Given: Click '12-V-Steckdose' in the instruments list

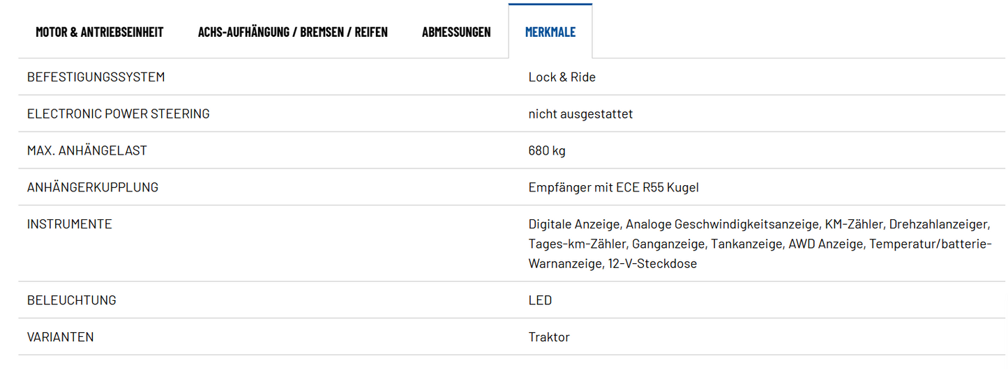Looking at the screenshot, I should tap(653, 264).
